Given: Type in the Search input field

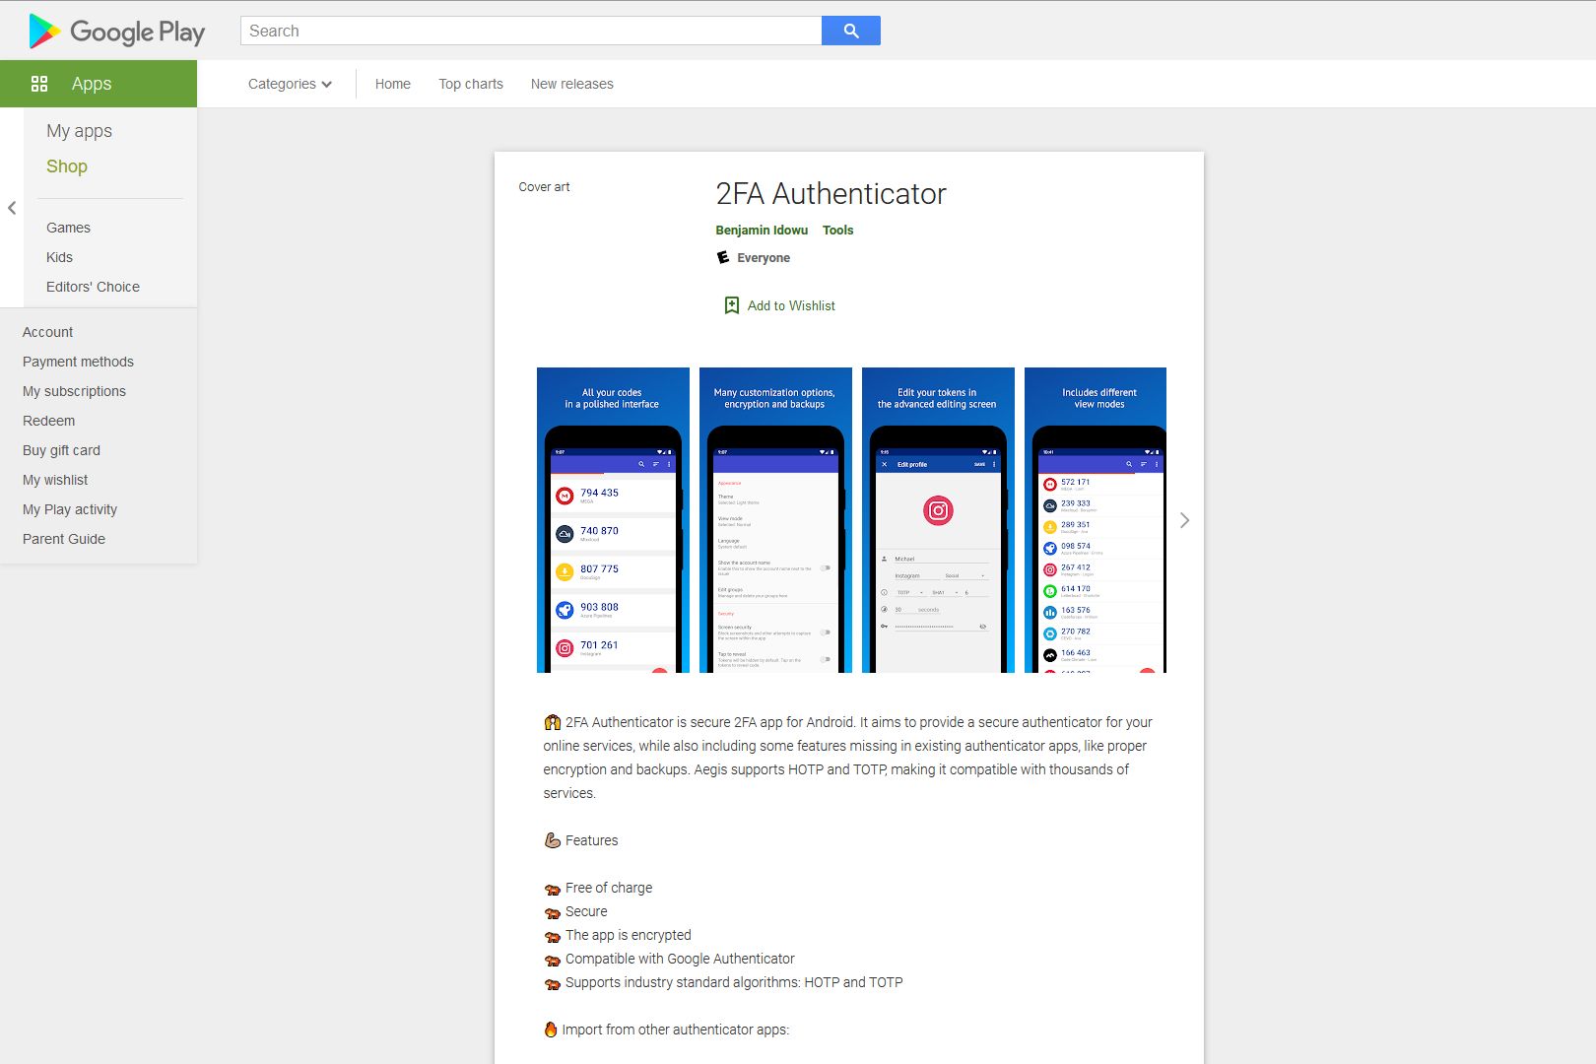Looking at the screenshot, I should tap(530, 31).
